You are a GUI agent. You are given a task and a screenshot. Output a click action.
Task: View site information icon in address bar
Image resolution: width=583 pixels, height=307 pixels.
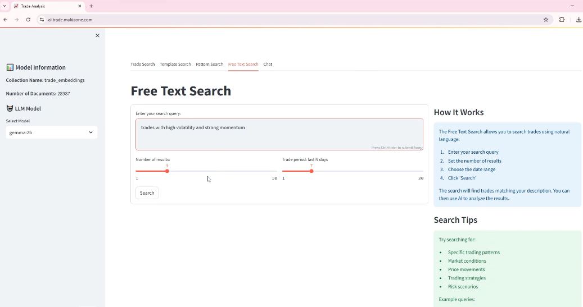pyautogui.click(x=42, y=20)
